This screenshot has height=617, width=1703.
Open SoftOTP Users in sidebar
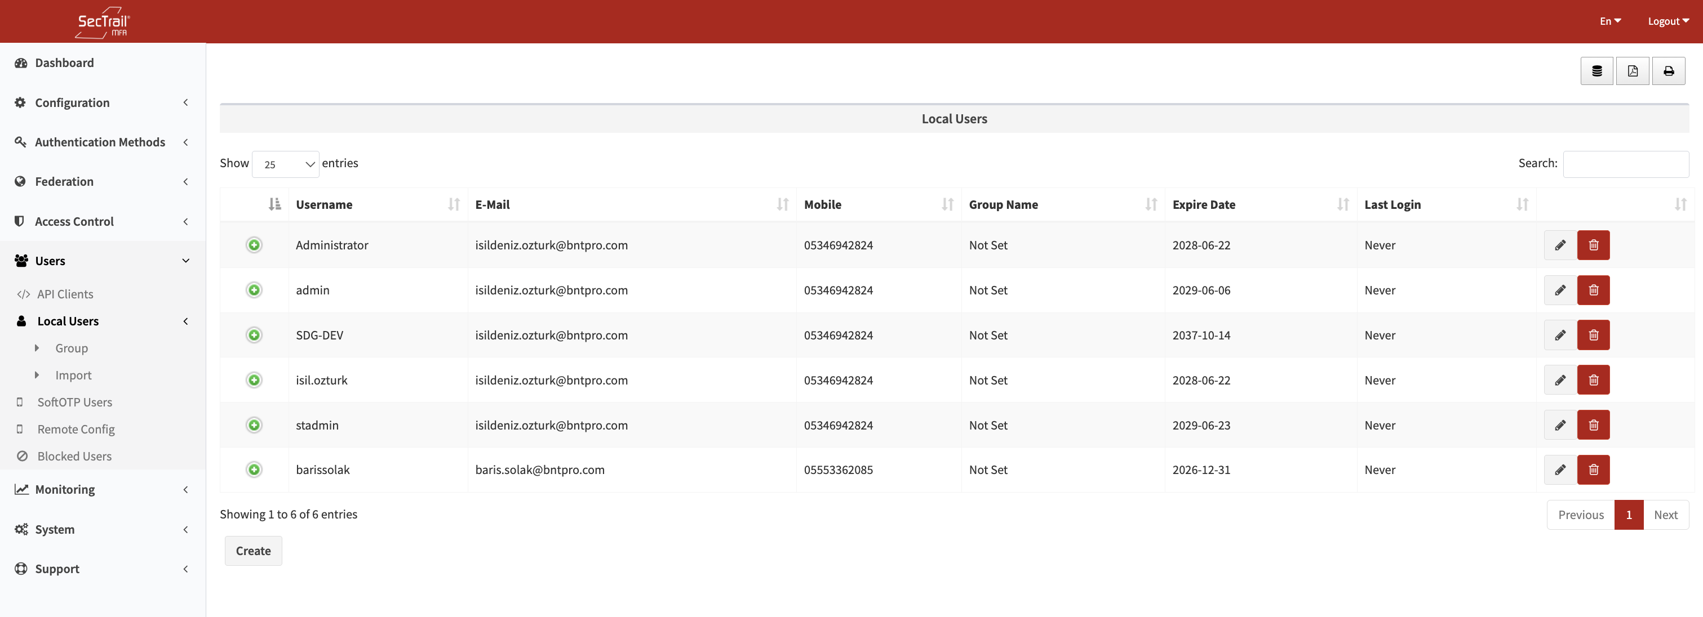74,401
